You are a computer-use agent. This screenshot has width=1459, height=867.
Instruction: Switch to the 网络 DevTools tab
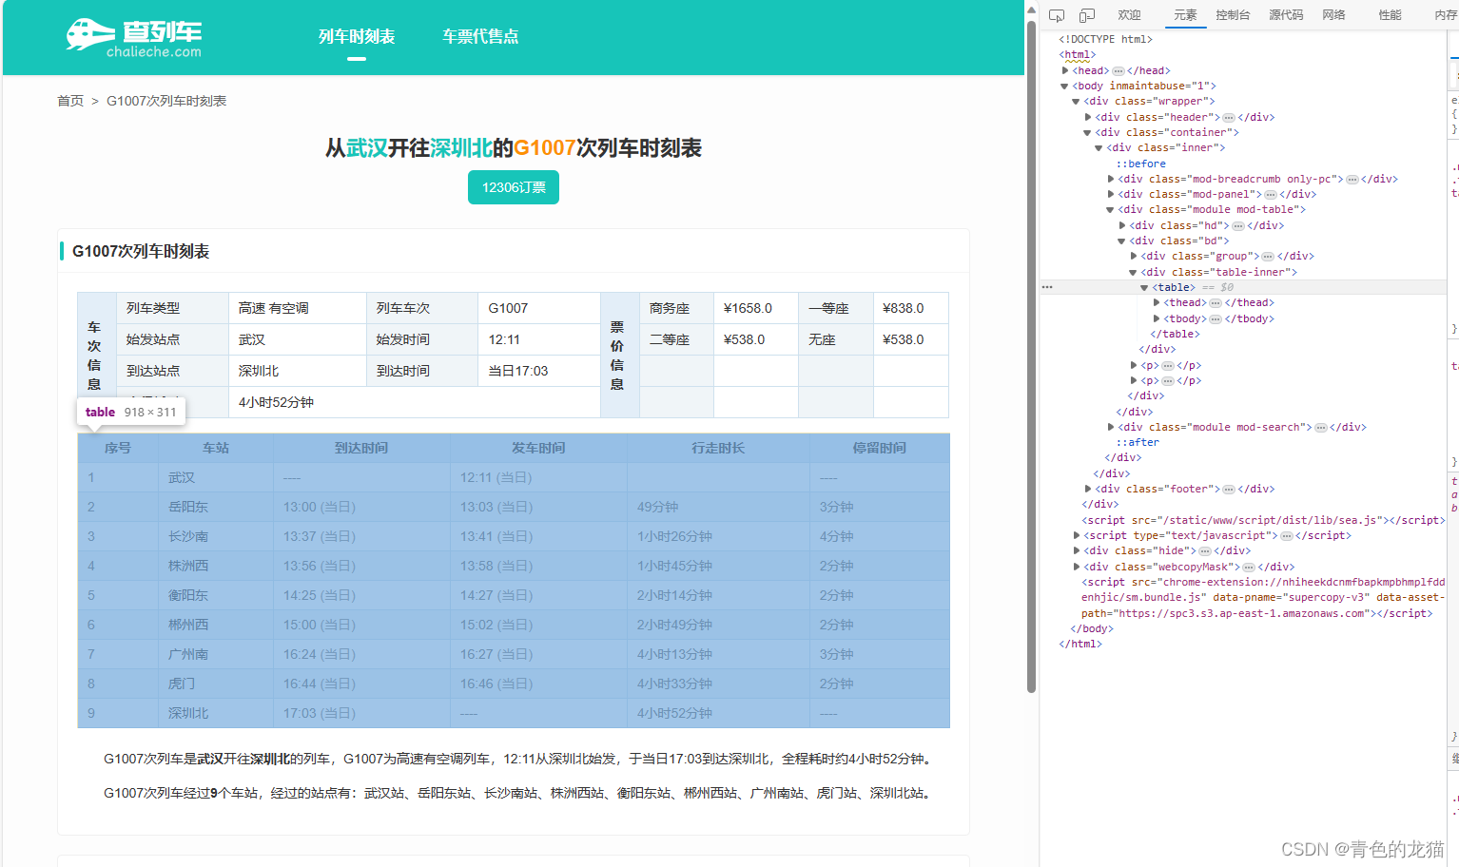(1333, 15)
